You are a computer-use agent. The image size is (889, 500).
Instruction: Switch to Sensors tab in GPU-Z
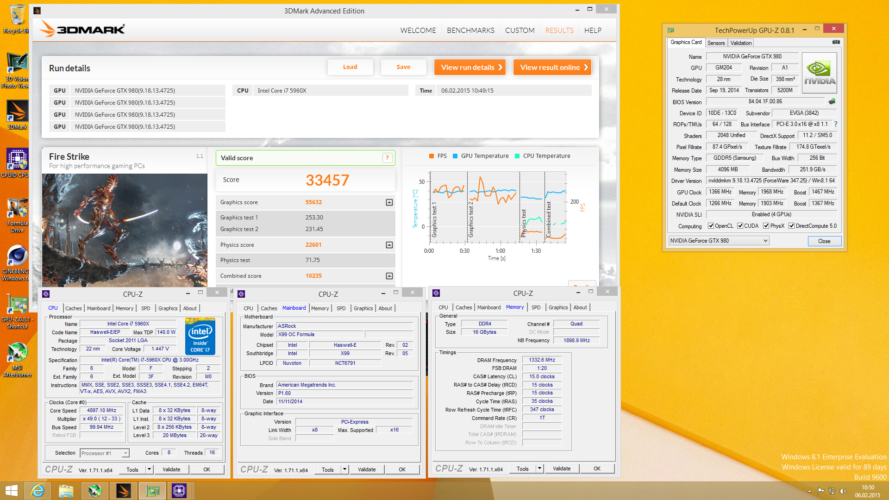[x=716, y=43]
